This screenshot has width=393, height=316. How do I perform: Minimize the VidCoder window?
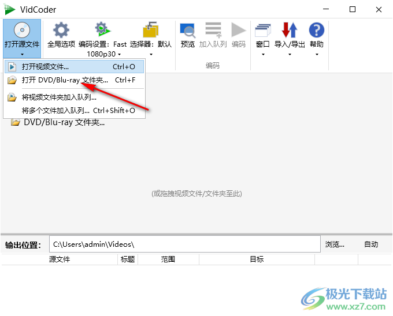point(326,9)
